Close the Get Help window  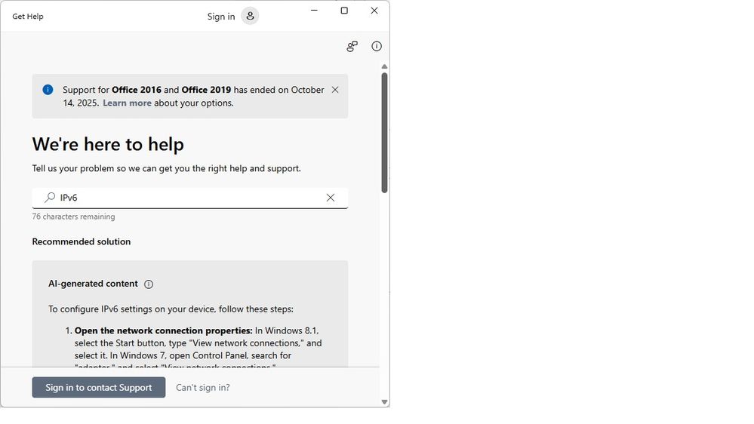click(x=374, y=11)
